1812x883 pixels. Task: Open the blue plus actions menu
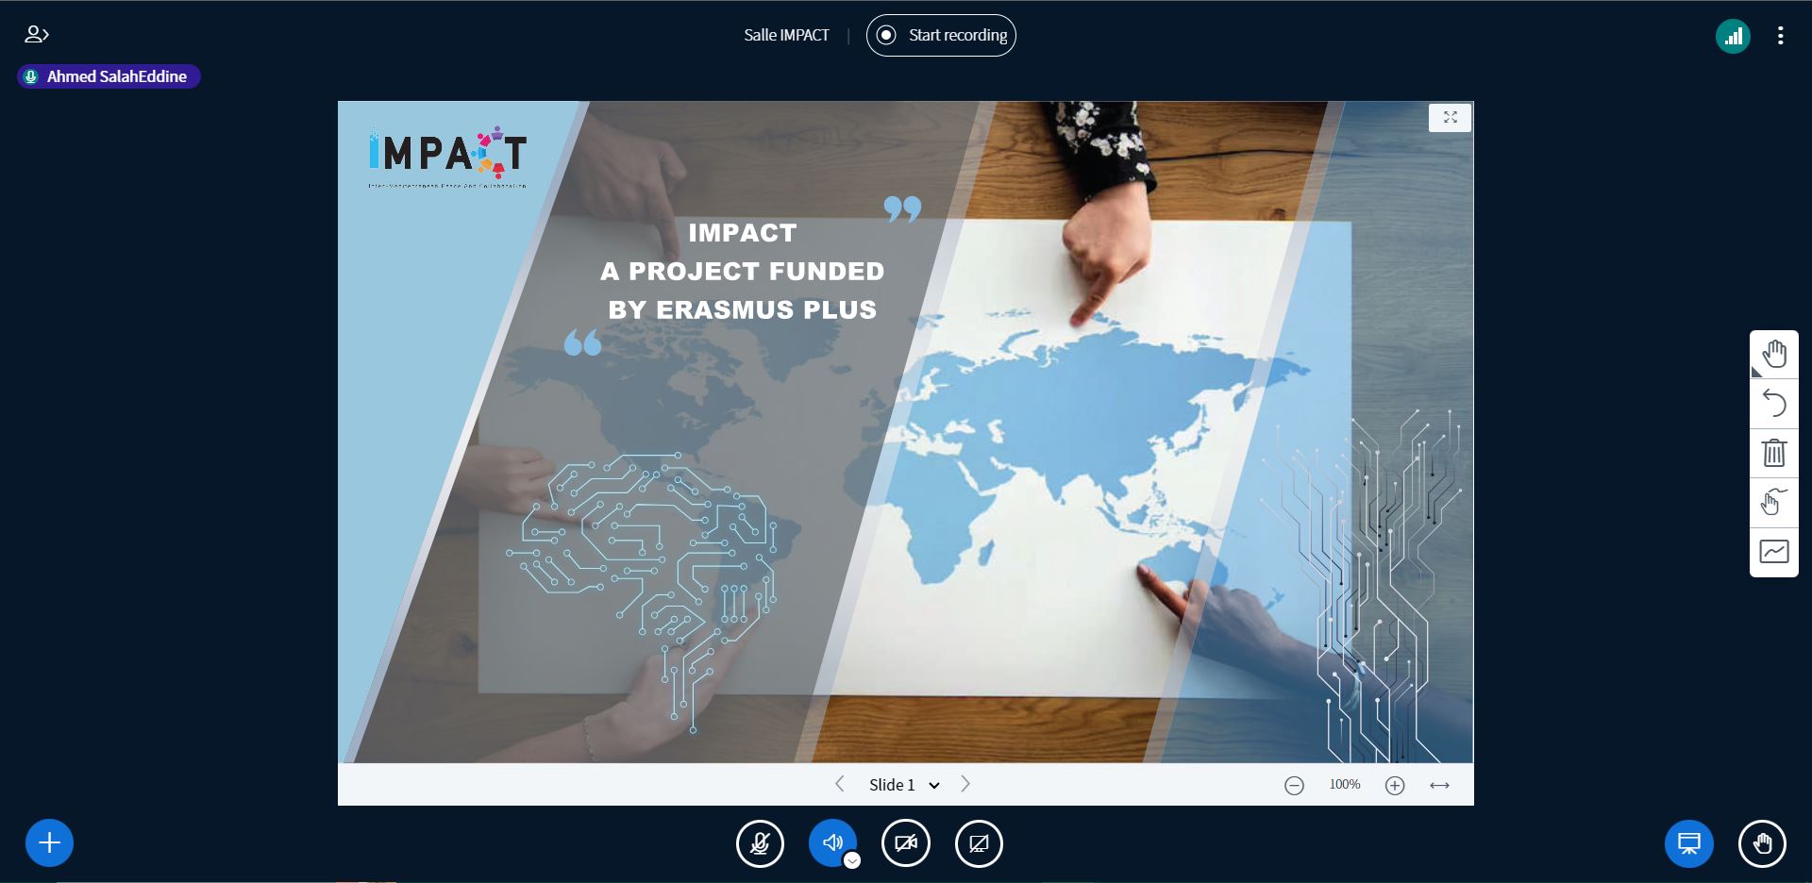pos(49,842)
